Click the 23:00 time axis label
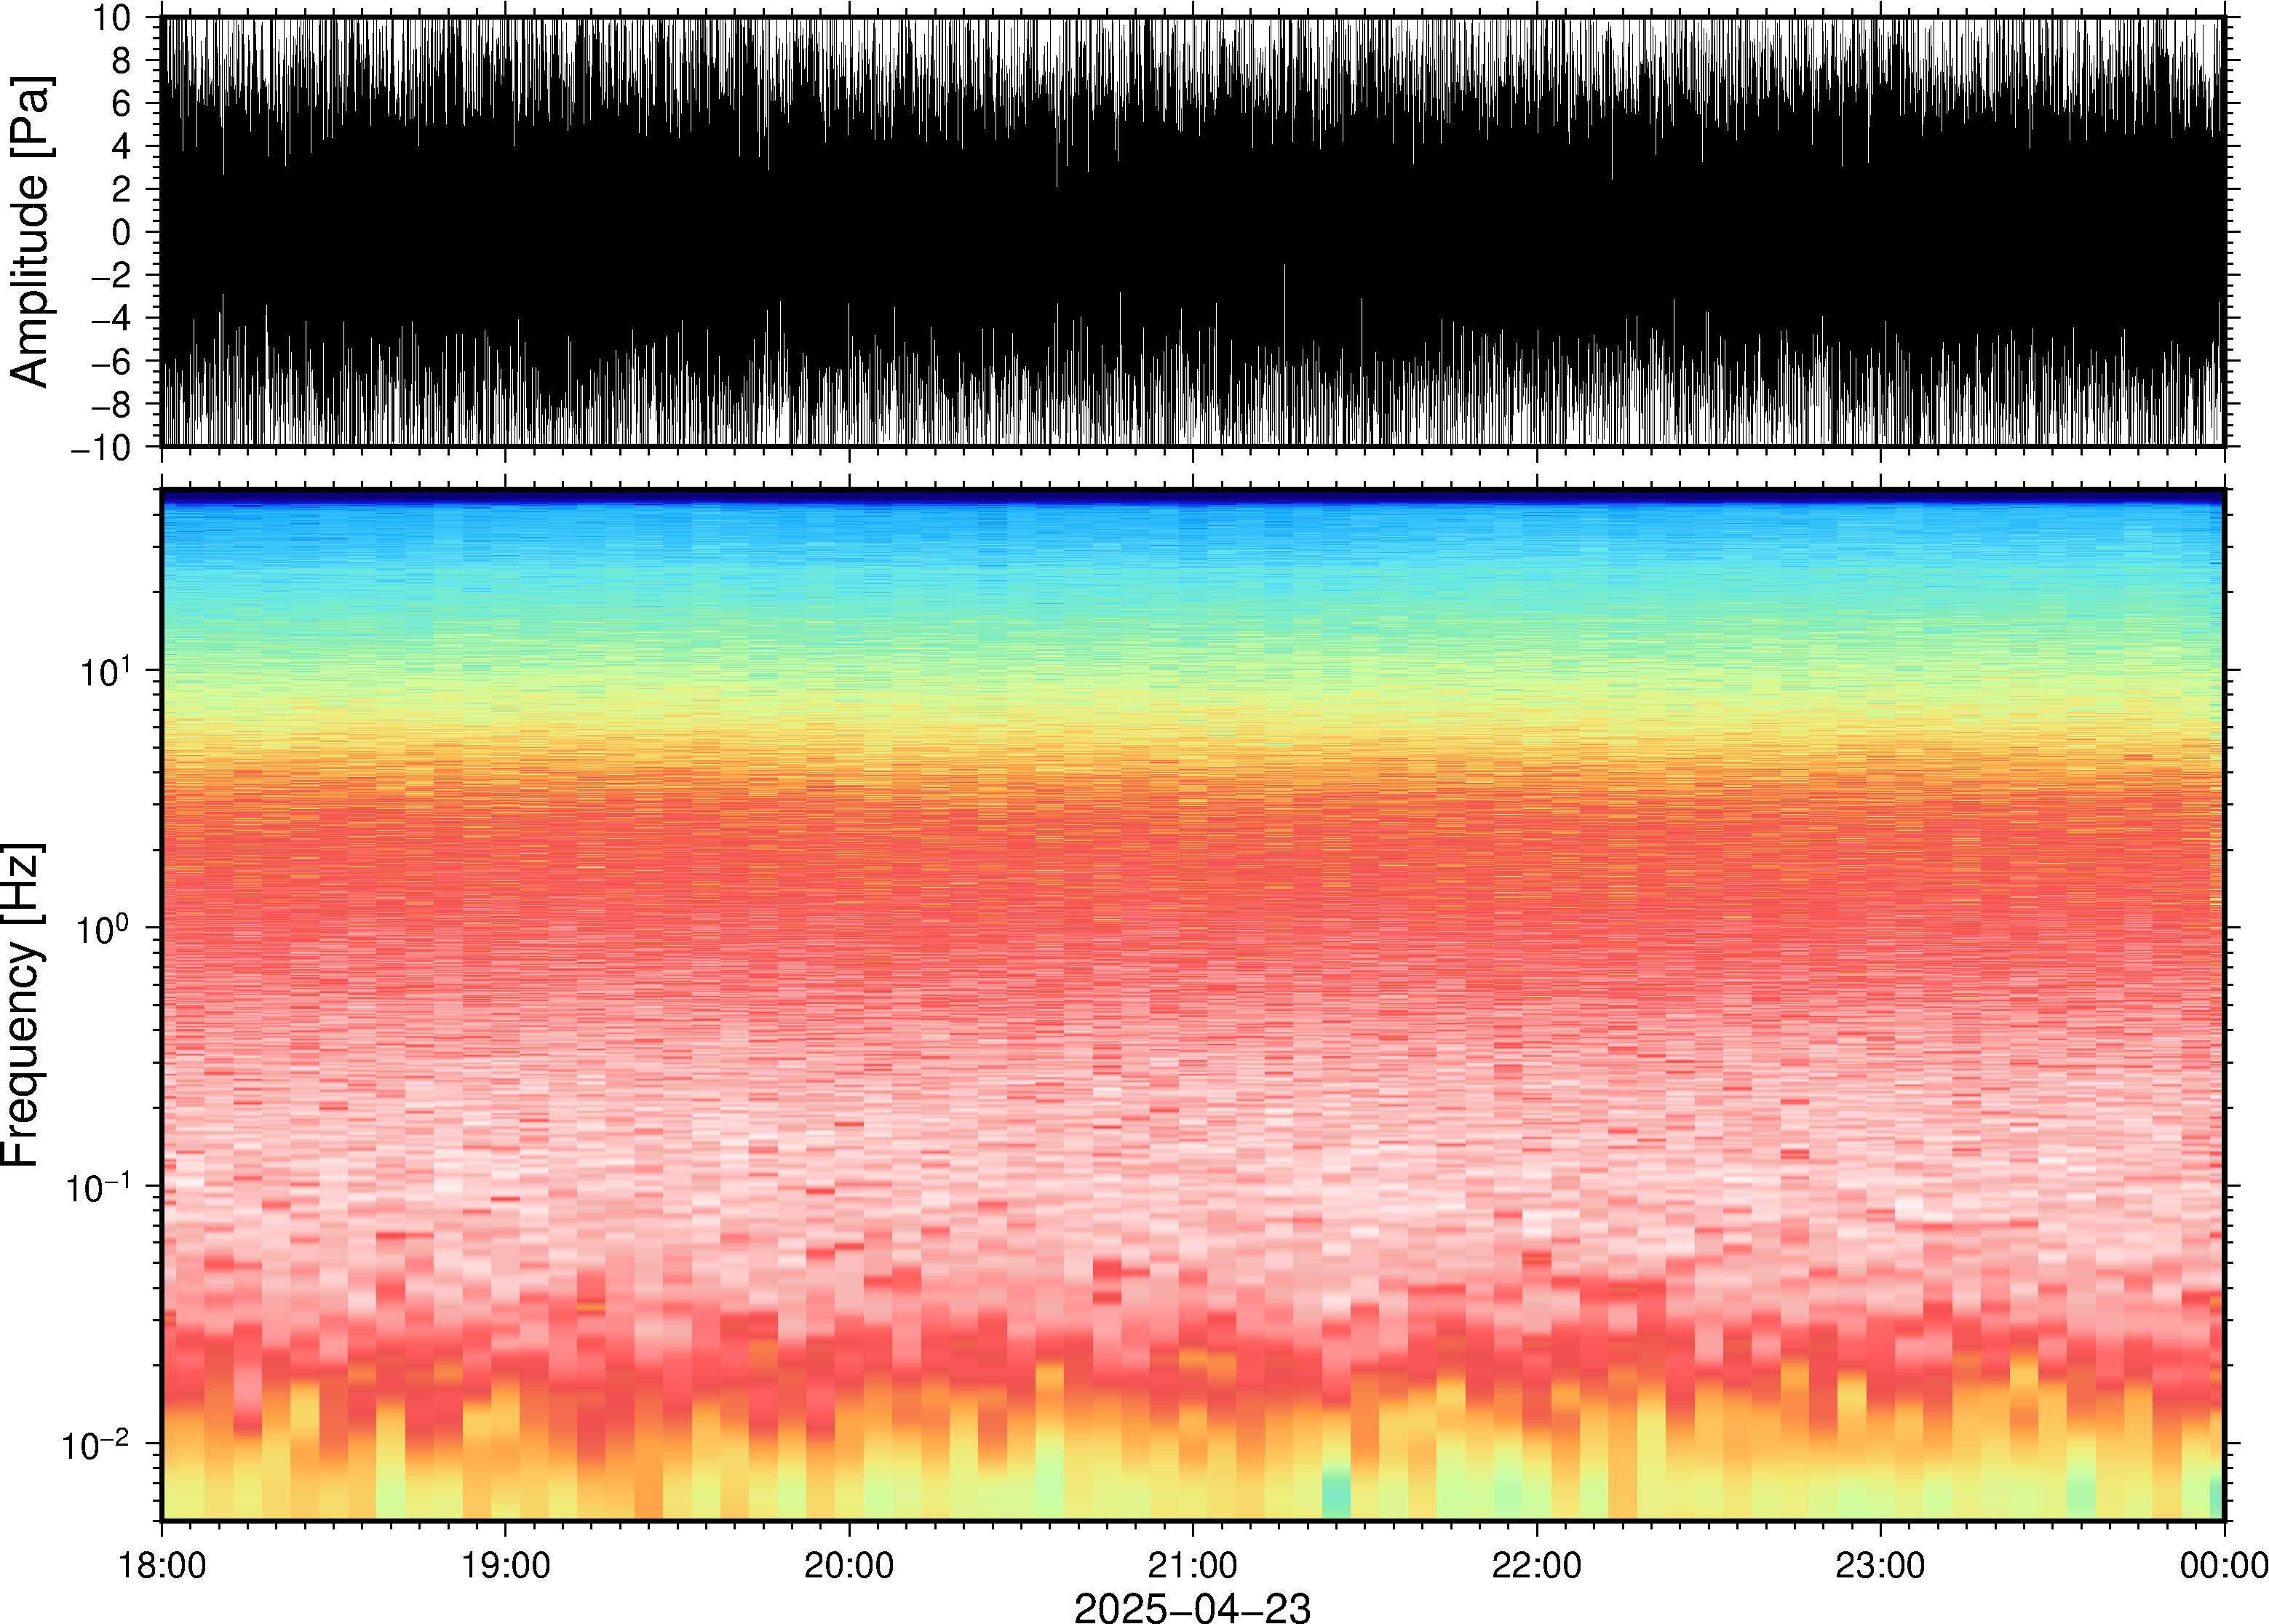This screenshot has height=1624, width=2269. (x=1880, y=1565)
